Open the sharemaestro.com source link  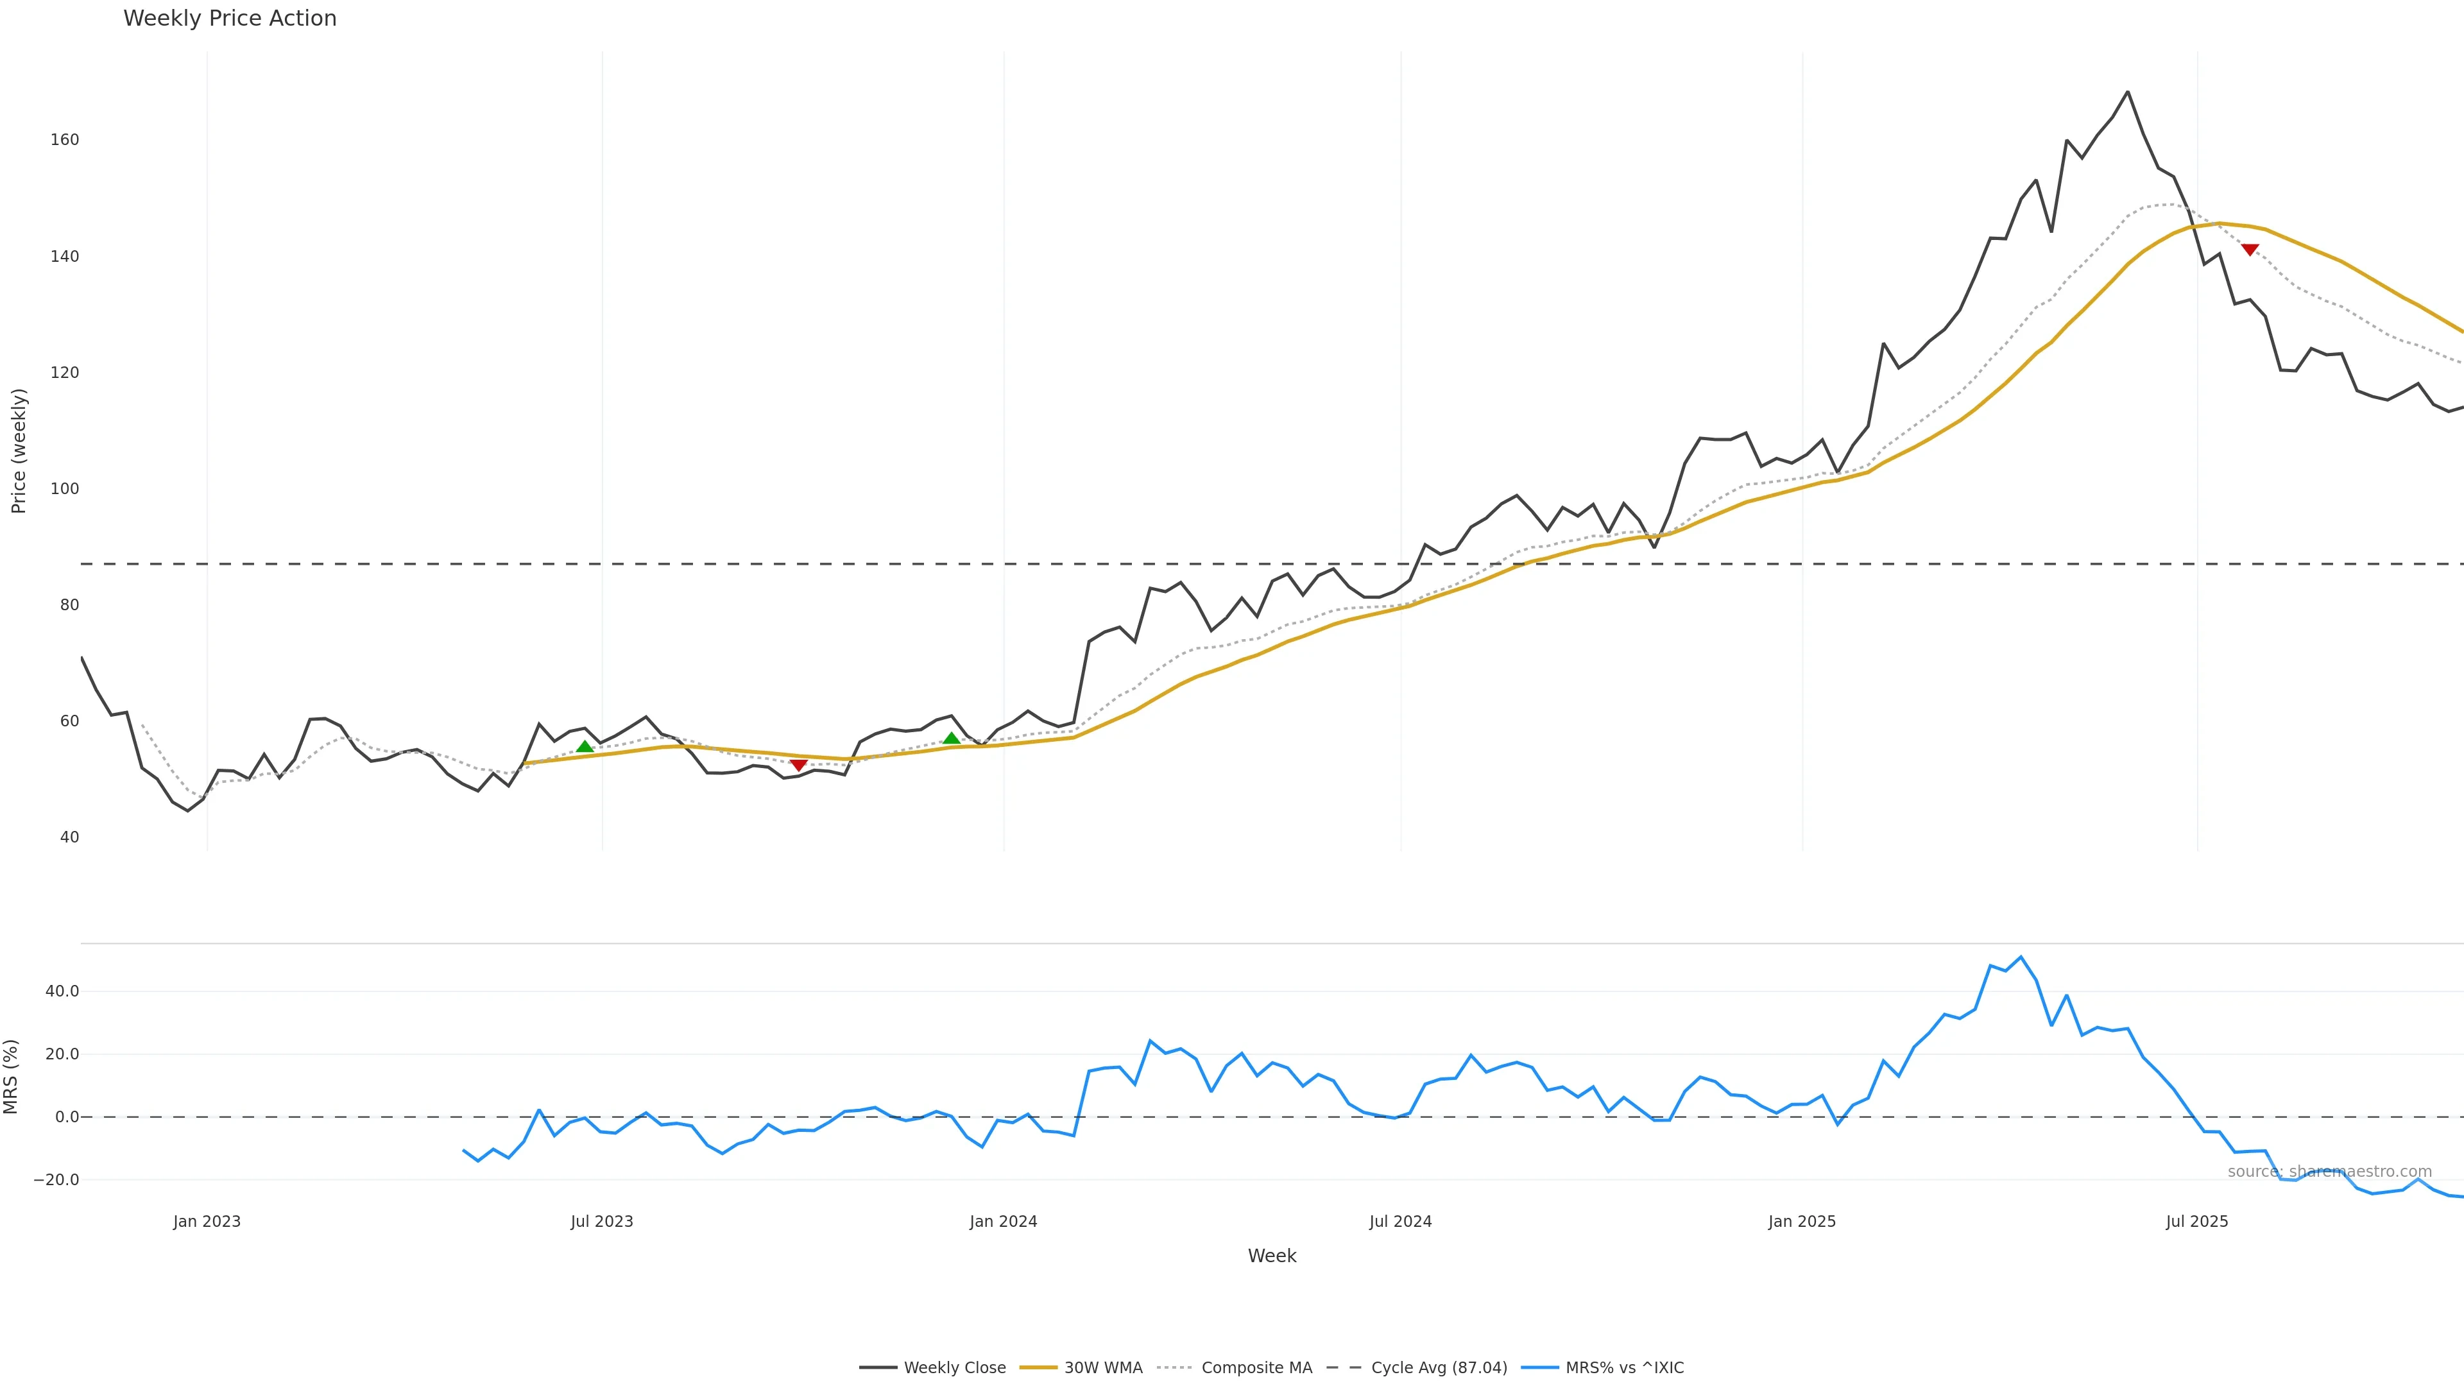coord(2329,1172)
